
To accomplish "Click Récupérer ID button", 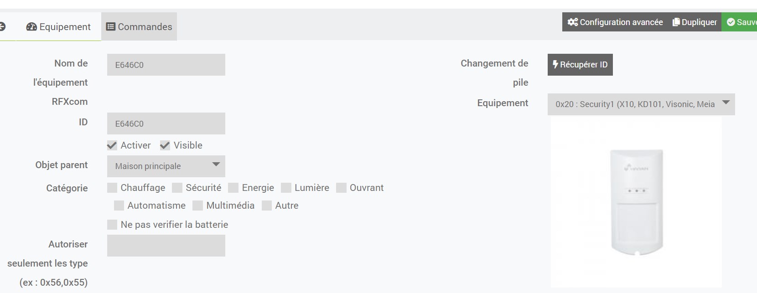I will coord(580,65).
